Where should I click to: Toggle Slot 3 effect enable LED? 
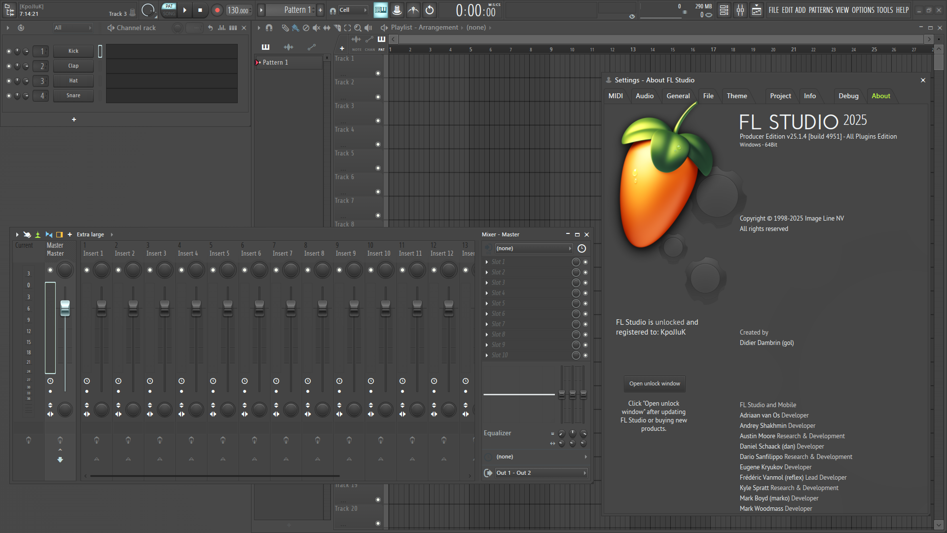pos(585,283)
